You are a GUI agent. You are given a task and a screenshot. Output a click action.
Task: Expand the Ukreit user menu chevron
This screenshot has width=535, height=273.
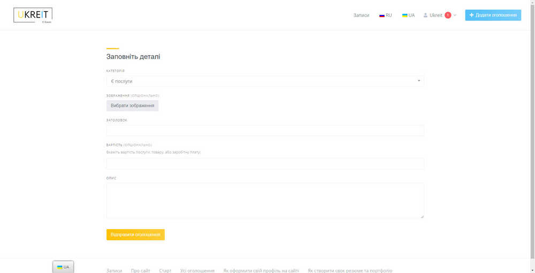tap(455, 16)
